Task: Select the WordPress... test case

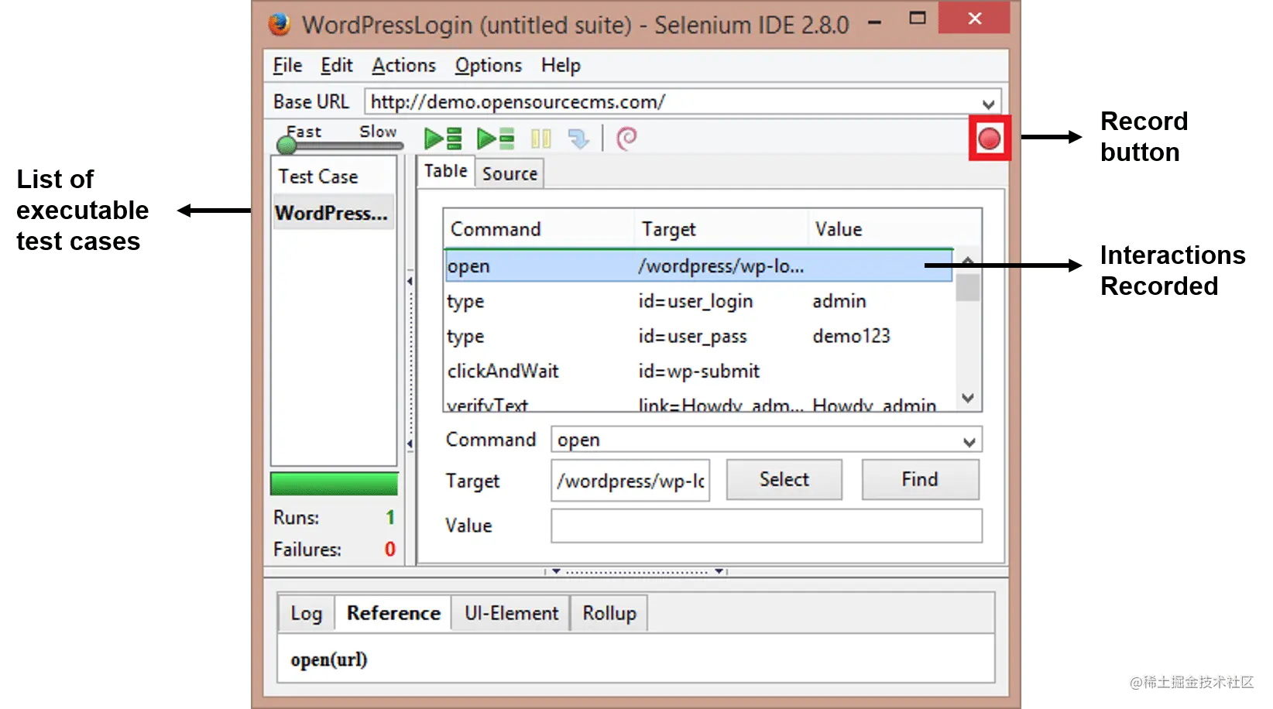Action: click(333, 213)
